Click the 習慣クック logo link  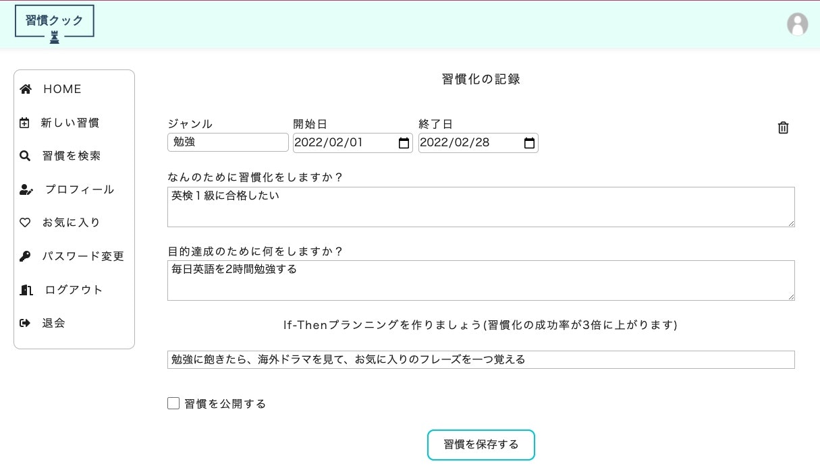[x=54, y=20]
